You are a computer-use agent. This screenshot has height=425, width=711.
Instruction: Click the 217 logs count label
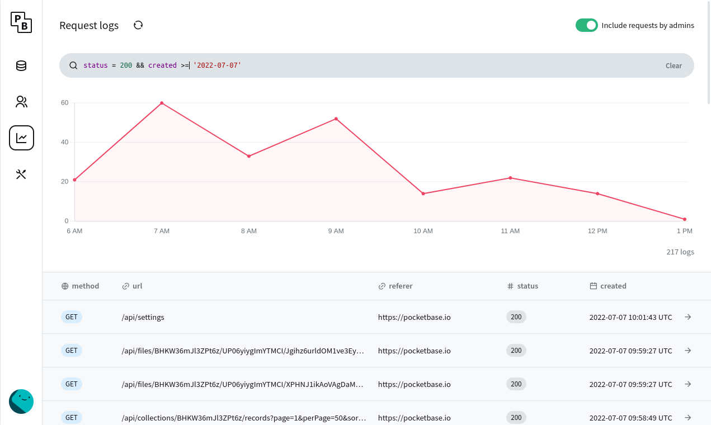pyautogui.click(x=680, y=252)
